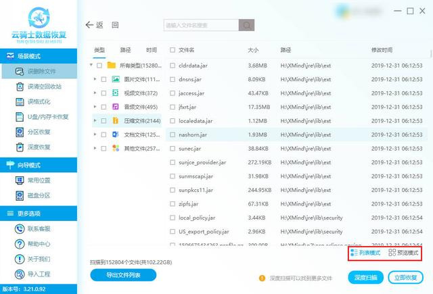This screenshot has height=294, width=433.
Task: Check the localedata.jar checkbox
Action: 173,121
